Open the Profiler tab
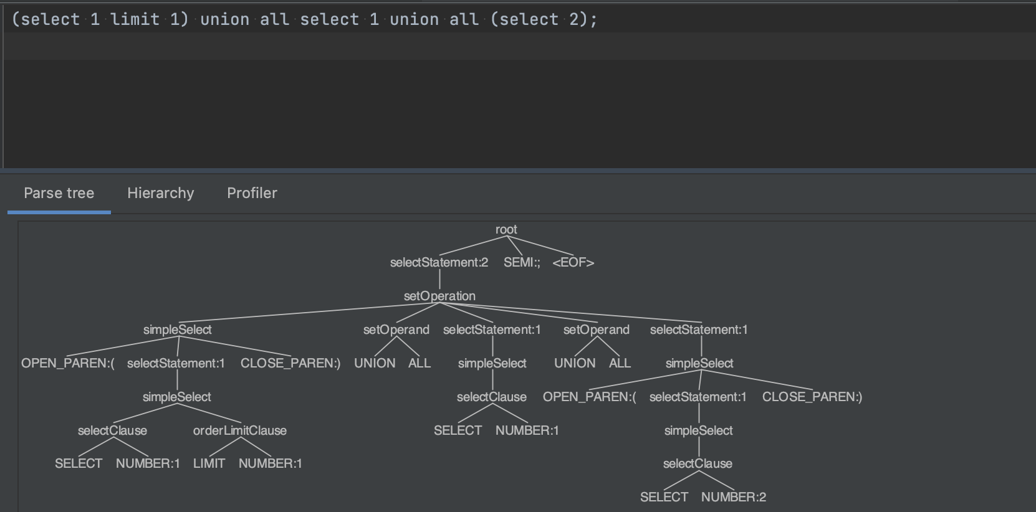Screen dimensions: 1036x512 252,193
